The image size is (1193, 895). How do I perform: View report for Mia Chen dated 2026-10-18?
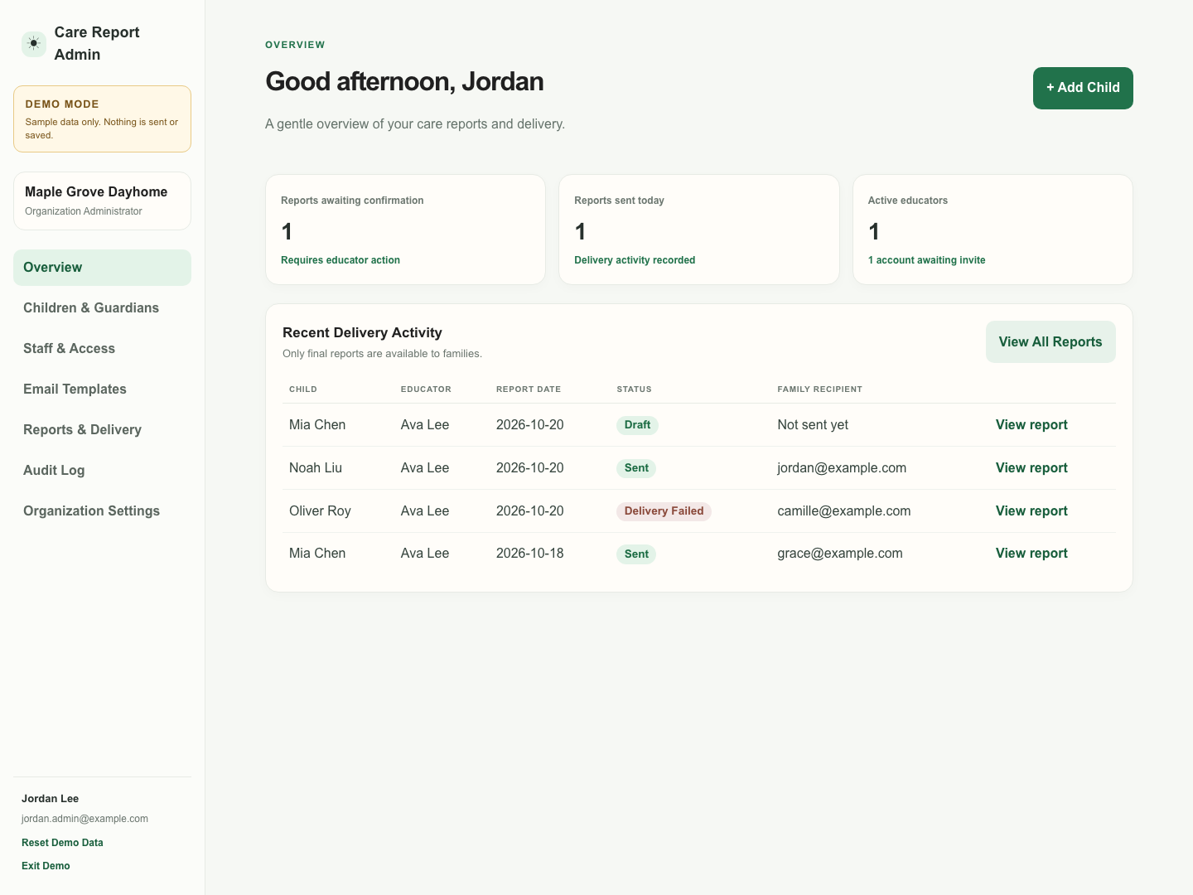click(x=1031, y=554)
